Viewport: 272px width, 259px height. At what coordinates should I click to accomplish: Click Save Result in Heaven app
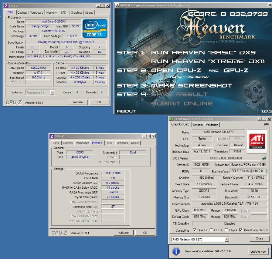(x=179, y=94)
